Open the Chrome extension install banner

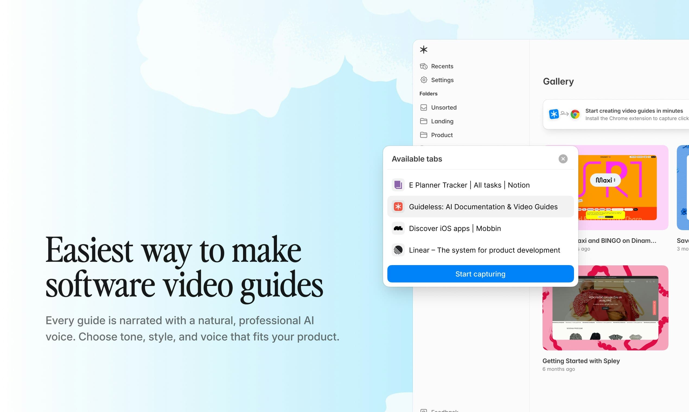(615, 114)
